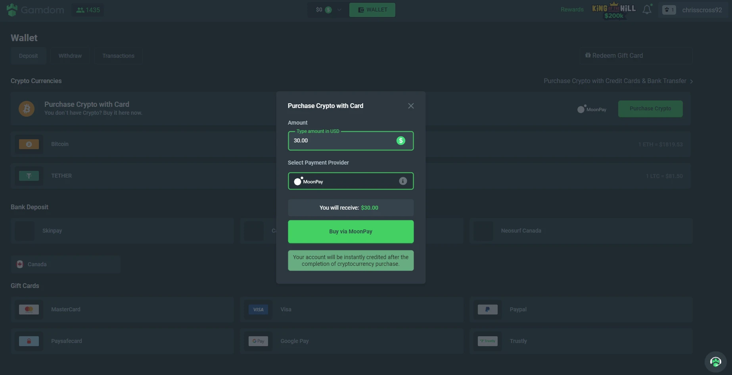Screen dimensions: 732x375
Task: Click the MoonPay provider info icon
Action: pos(403,181)
